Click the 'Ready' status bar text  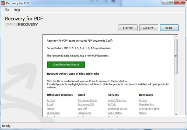pos(6,126)
